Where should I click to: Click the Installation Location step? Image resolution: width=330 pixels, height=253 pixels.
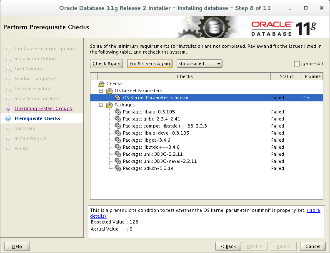pos(37,98)
